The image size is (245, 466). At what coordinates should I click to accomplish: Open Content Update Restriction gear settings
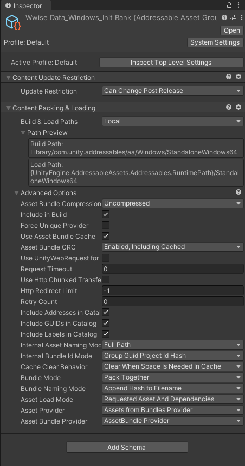tap(238, 77)
